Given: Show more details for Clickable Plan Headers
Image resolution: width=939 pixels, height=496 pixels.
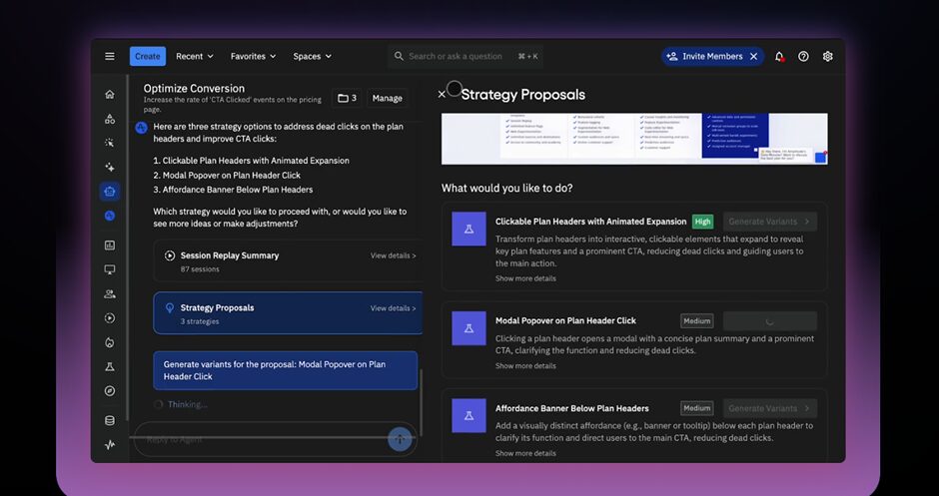Looking at the screenshot, I should (x=525, y=278).
